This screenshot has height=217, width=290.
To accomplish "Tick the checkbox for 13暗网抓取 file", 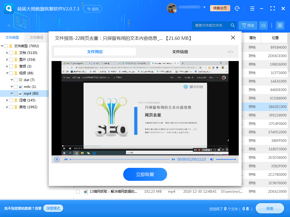I will tap(78, 192).
